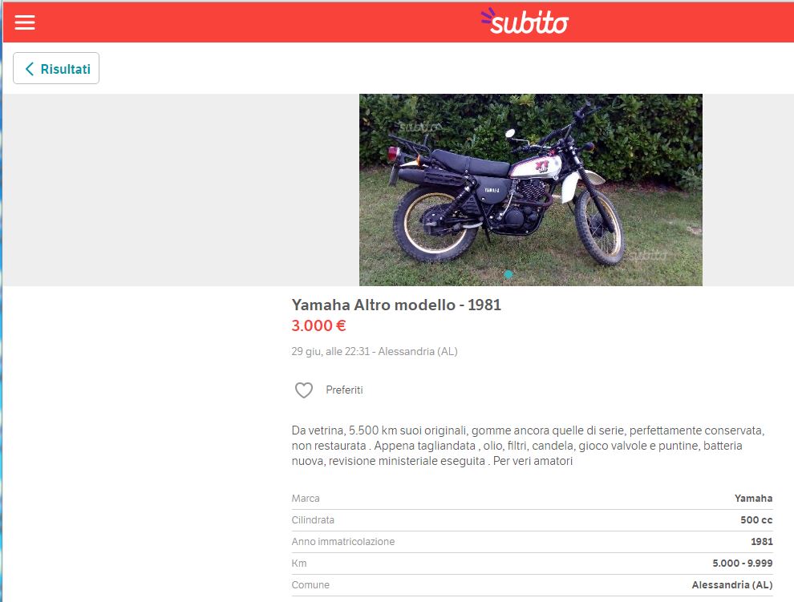Click the Km 5.000 - 9.999 row
Viewport: 794px width, 602px height.
(533, 563)
